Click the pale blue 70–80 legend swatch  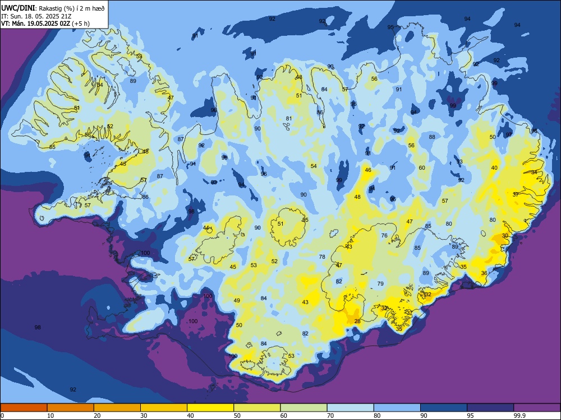(x=350, y=408)
